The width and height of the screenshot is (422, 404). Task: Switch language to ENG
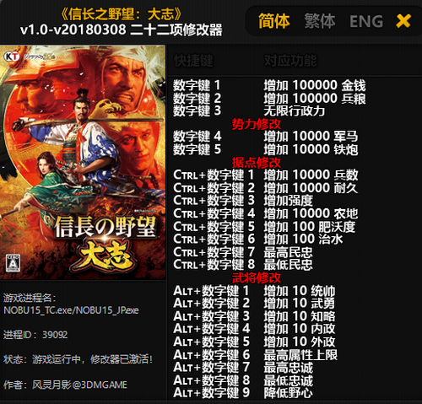(x=366, y=22)
